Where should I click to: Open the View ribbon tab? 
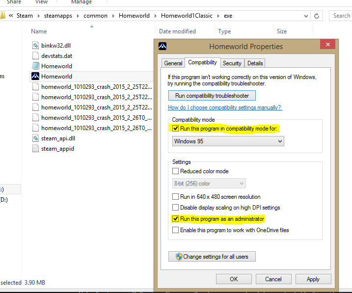coord(42,2)
